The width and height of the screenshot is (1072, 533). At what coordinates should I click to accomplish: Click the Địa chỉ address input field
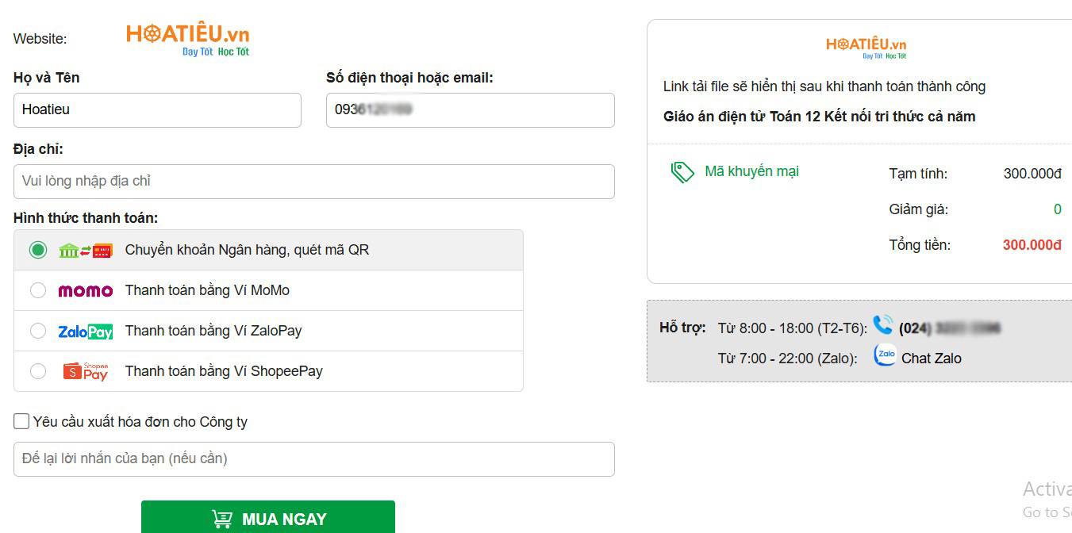(x=313, y=182)
